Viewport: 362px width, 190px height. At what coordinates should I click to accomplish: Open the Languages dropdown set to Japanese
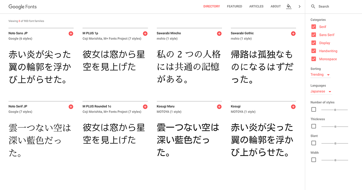[x=321, y=91]
